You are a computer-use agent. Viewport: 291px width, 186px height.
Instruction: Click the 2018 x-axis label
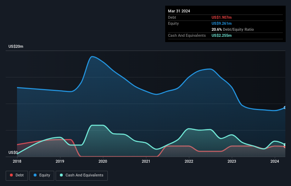pyautogui.click(x=17, y=161)
